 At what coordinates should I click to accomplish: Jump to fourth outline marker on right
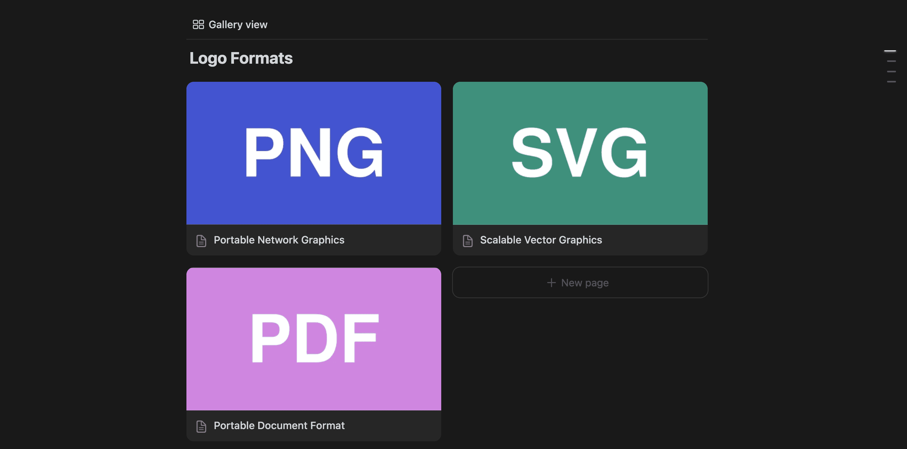click(891, 81)
